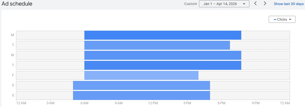Click the 6 AM time axis label

coord(84,103)
